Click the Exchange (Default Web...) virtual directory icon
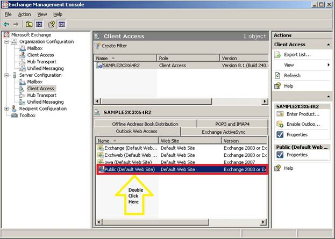The height and width of the screenshot is (239, 335). pyautogui.click(x=101, y=148)
